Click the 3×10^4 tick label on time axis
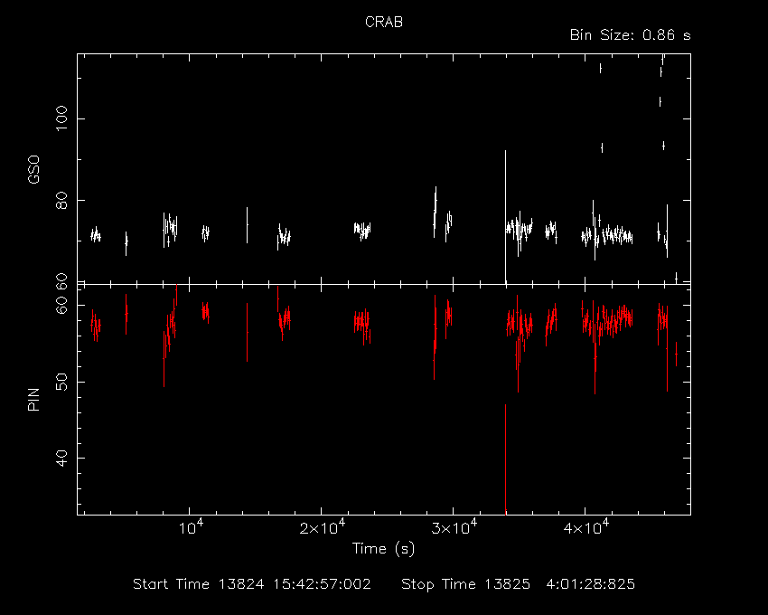 [x=454, y=527]
